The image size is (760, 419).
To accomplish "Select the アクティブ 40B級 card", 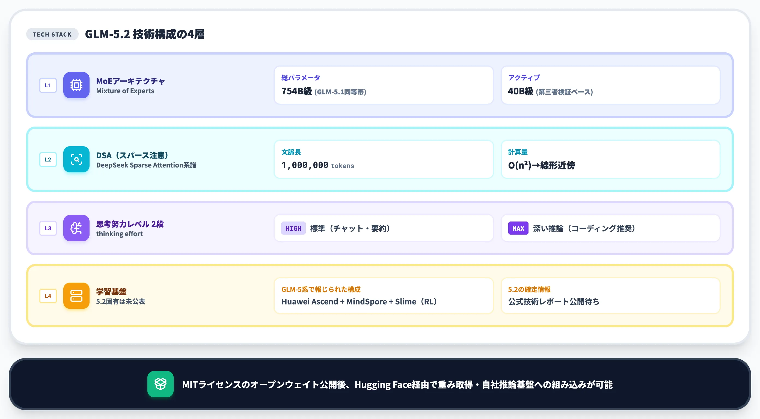I will coord(611,85).
